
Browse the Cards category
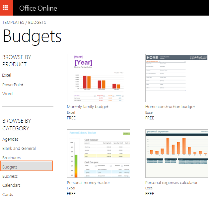click(8, 195)
